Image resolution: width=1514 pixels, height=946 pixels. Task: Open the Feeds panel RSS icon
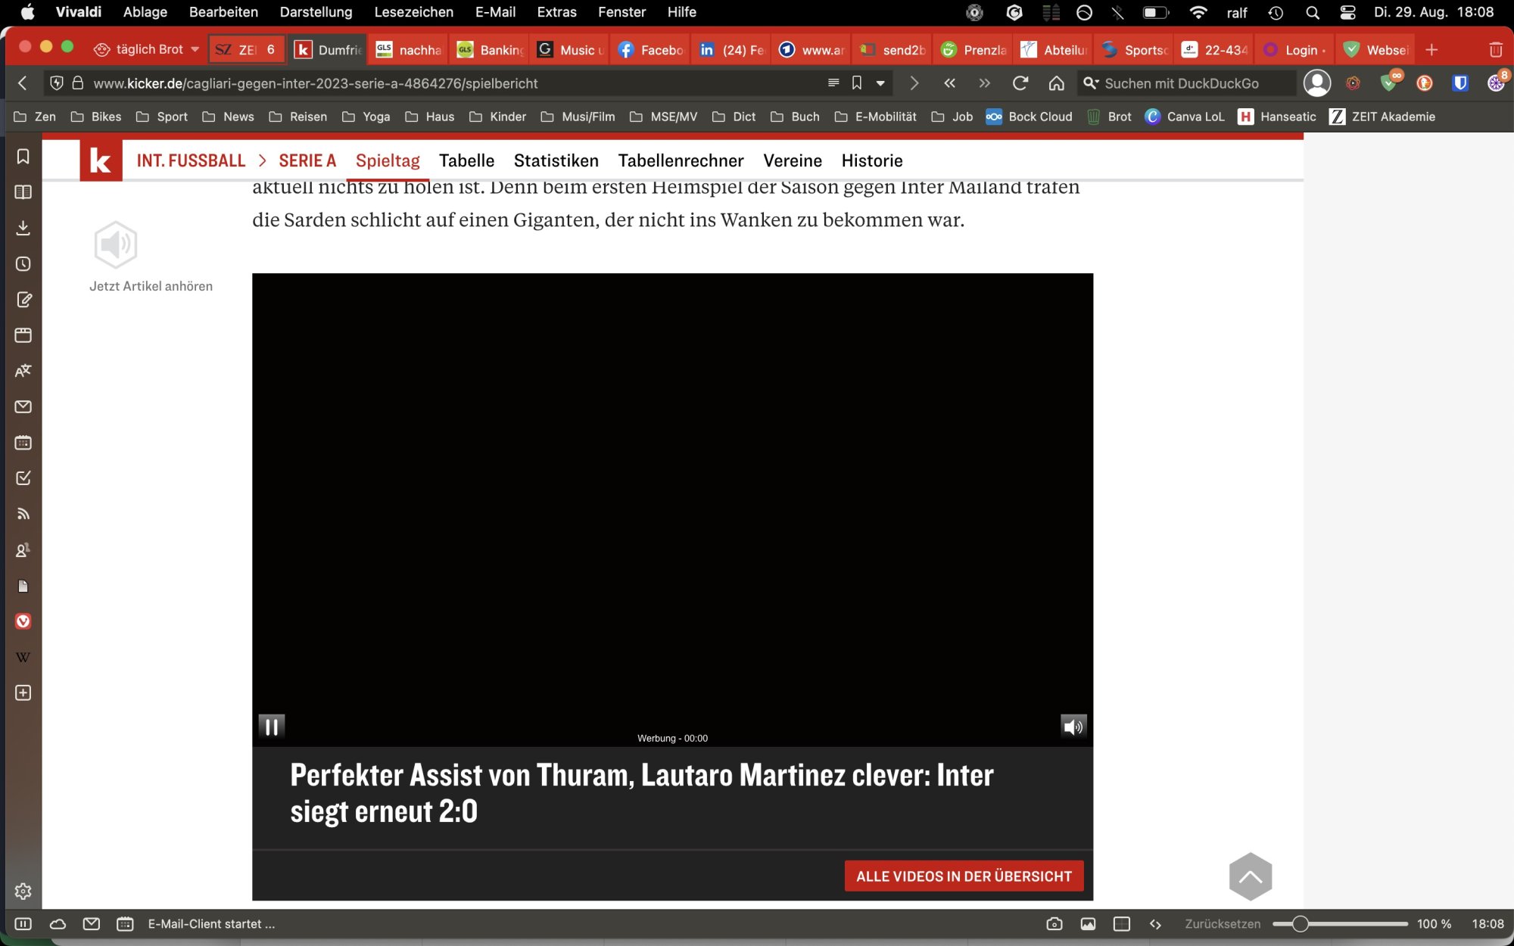click(x=23, y=514)
